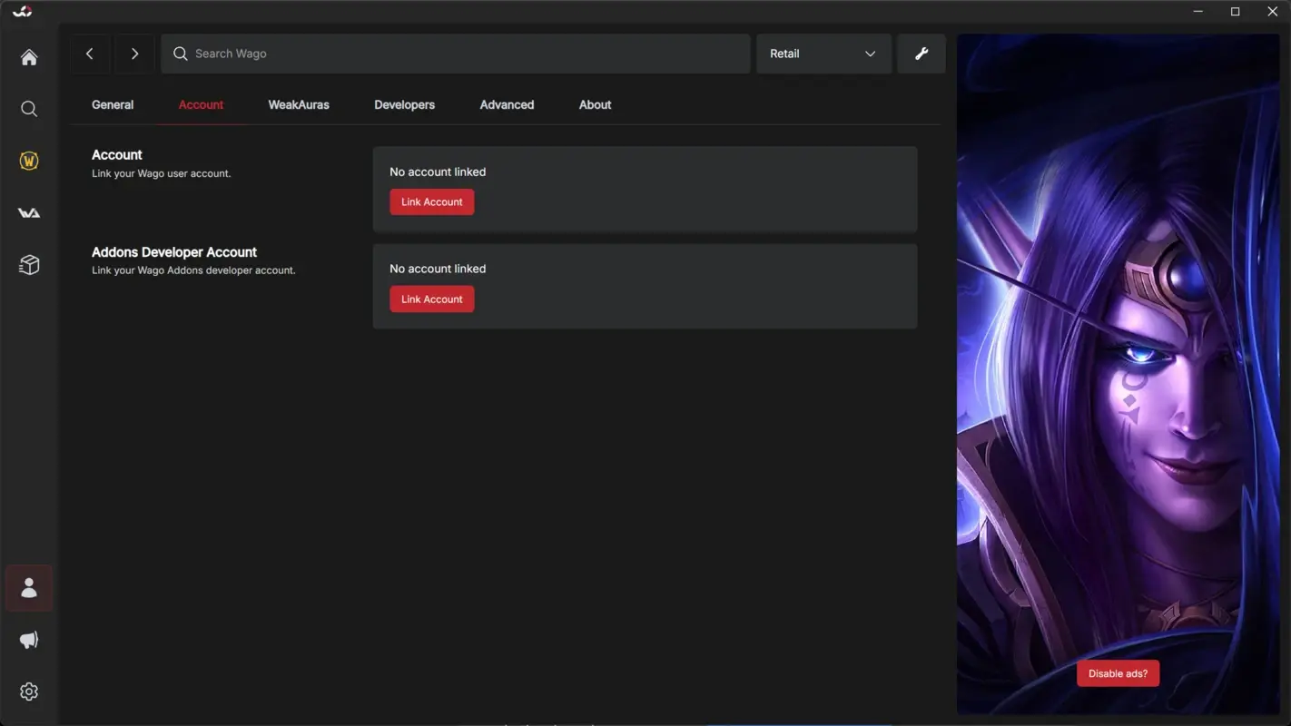Open the Retail game version dropdown

point(823,54)
